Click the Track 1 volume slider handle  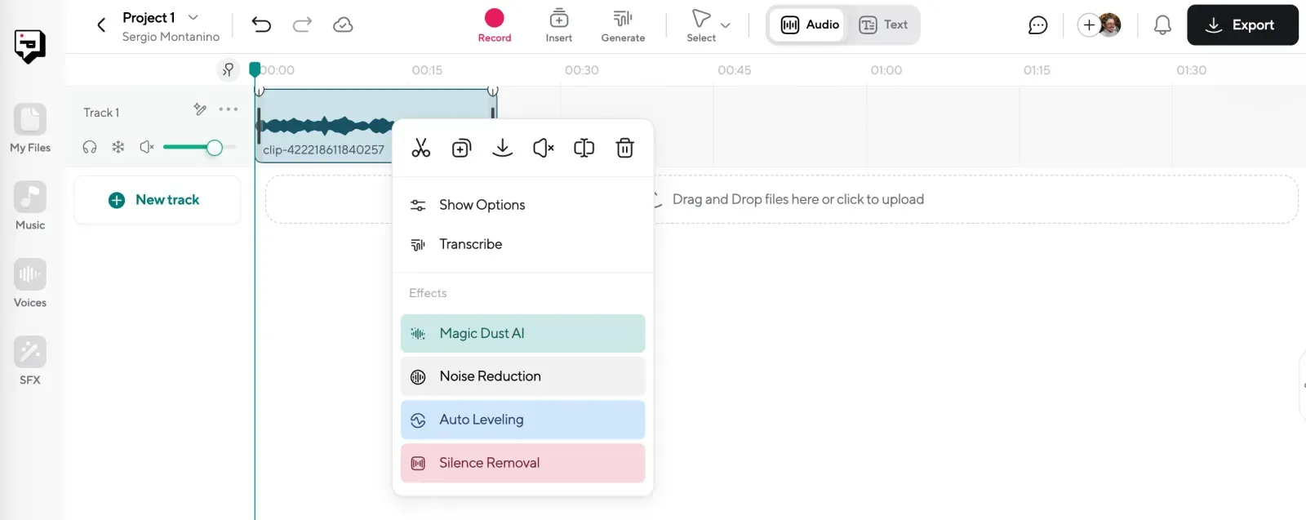coord(214,148)
